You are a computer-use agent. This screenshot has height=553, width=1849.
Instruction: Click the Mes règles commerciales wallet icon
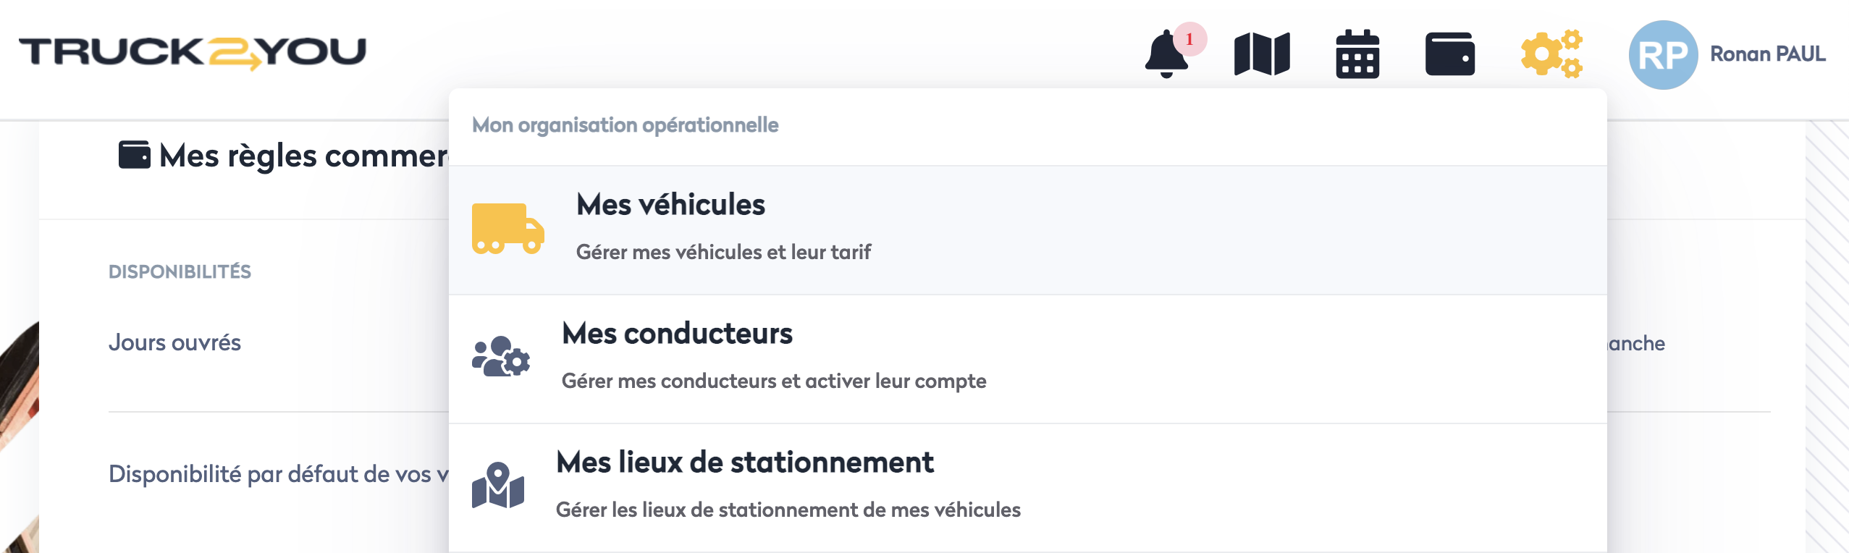(x=135, y=155)
